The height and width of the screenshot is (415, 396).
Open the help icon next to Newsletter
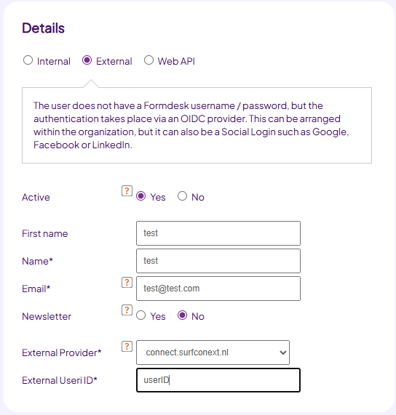(x=127, y=310)
